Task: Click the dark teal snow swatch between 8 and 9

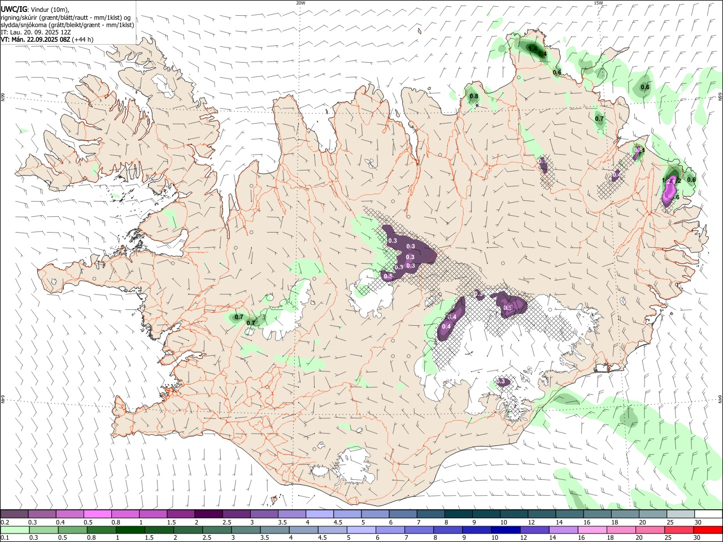Action: pos(458,514)
